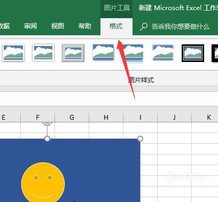218x202 pixels.
Task: Click the 告诉我你想要做什么 search box
Action: 181,27
